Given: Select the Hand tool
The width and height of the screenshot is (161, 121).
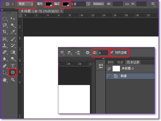Looking at the screenshot, I should (5, 80).
